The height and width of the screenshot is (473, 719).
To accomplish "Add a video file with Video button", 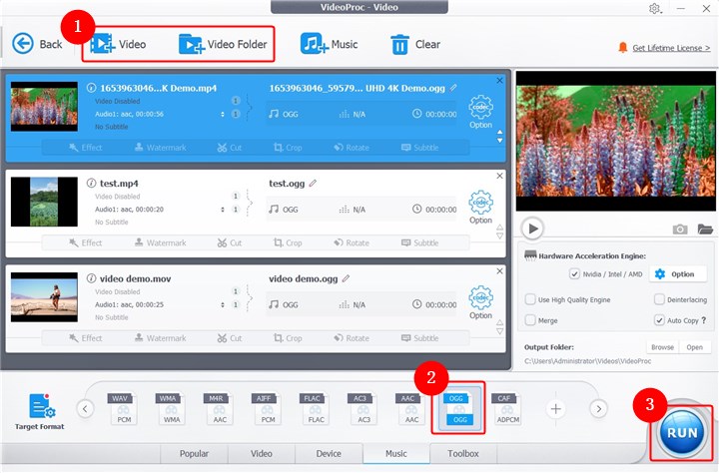I will (x=118, y=44).
